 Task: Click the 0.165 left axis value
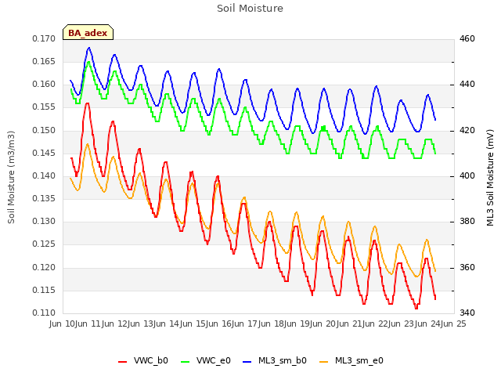pos(44,61)
